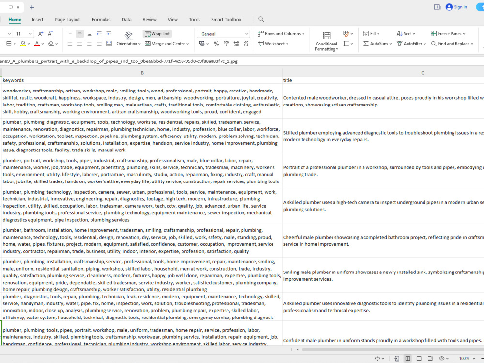This screenshot has width=484, height=363.
Task: Open the Formulas tab
Action: pyautogui.click(x=101, y=20)
